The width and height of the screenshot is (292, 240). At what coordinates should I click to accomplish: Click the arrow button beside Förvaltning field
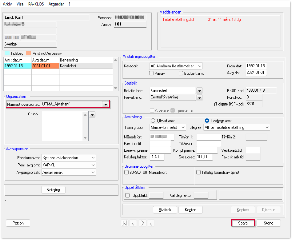click(199, 98)
